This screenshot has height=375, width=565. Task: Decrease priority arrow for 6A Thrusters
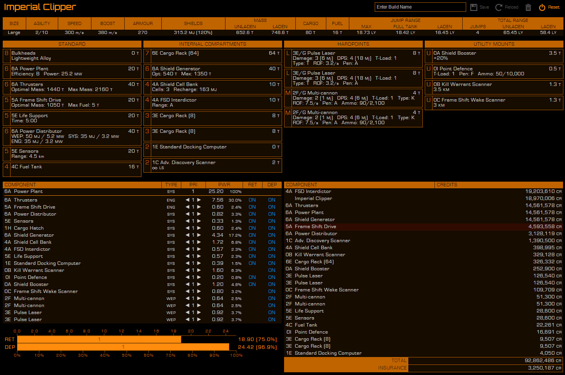pos(187,200)
